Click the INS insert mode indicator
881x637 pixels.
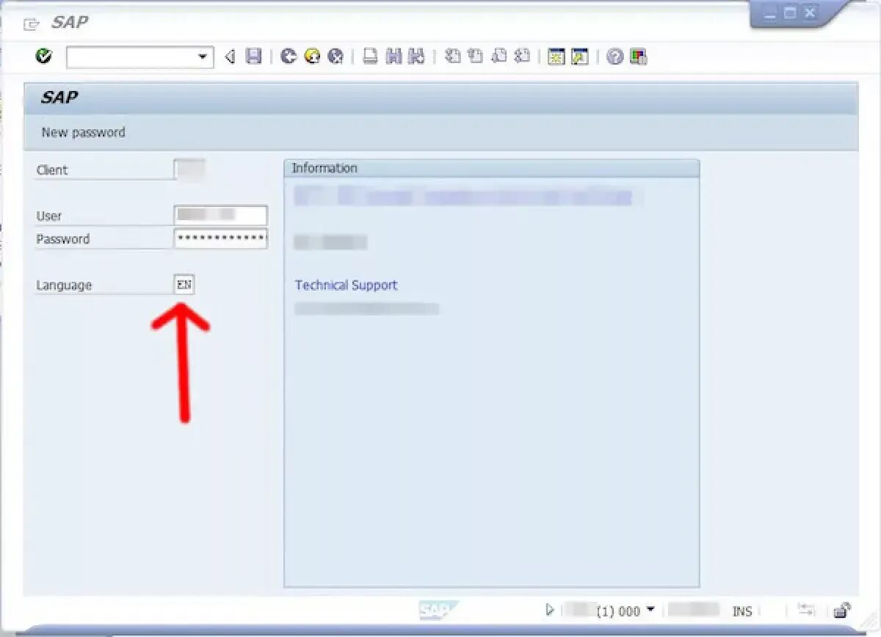point(742,611)
